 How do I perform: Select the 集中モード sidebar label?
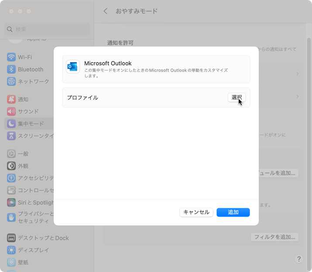(31, 124)
